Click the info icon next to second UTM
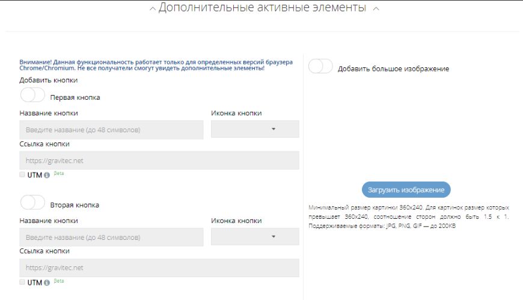Image resolution: width=523 pixels, height=300 pixels. pyautogui.click(x=47, y=283)
